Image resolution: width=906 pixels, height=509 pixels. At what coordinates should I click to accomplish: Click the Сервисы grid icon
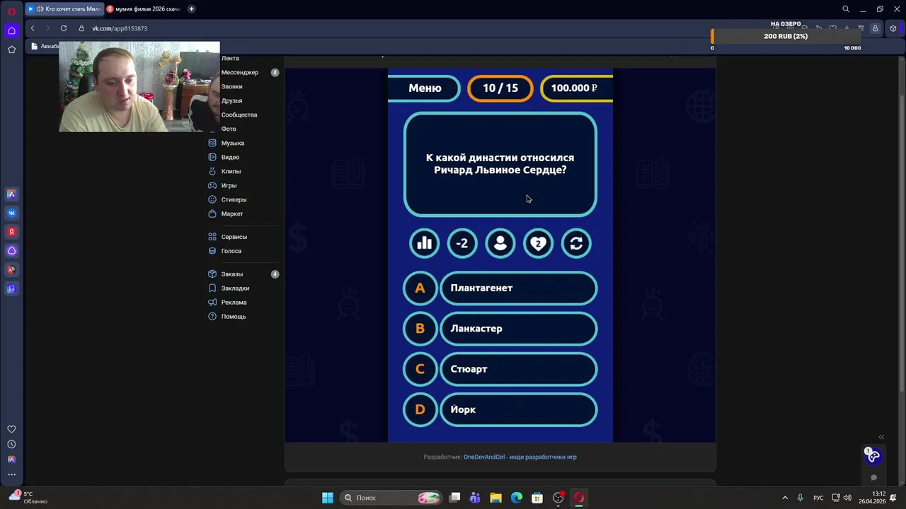tap(212, 237)
